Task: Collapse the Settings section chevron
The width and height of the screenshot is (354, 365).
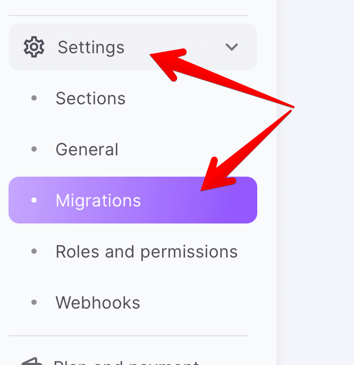Action: (x=232, y=47)
